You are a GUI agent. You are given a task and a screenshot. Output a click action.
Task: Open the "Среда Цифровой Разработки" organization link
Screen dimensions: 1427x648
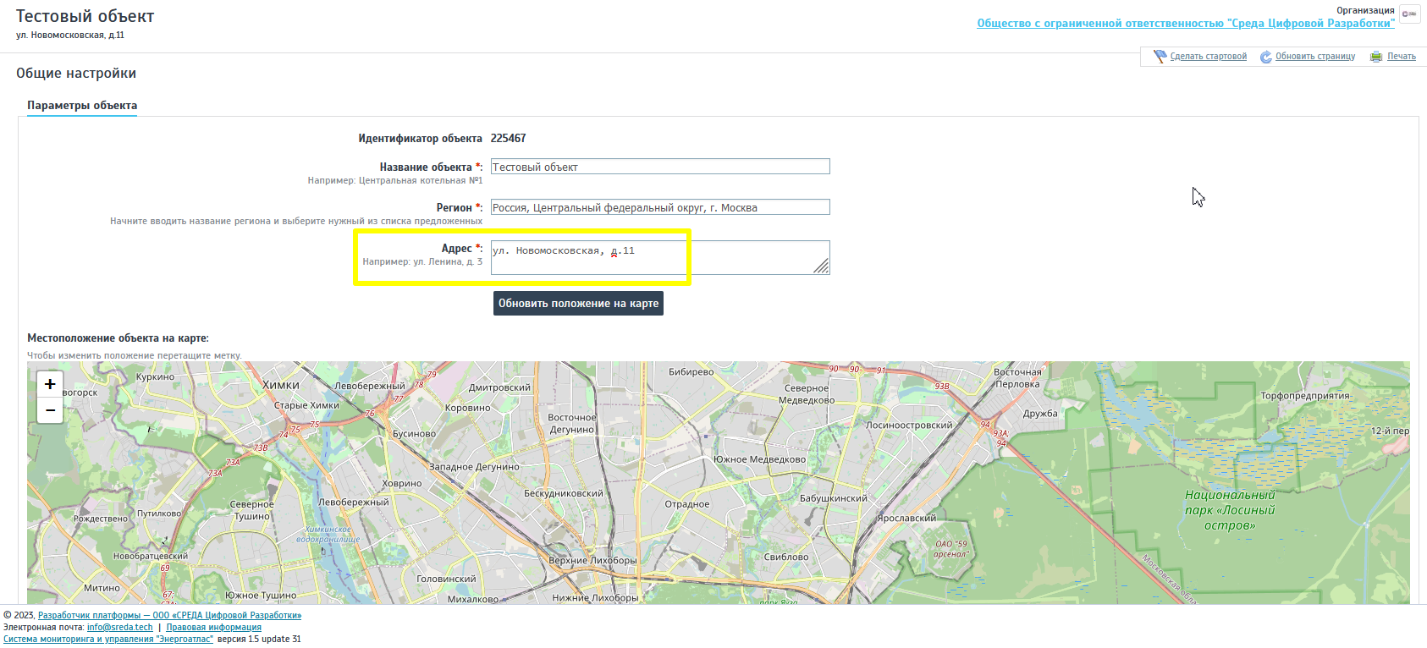pyautogui.click(x=1185, y=24)
